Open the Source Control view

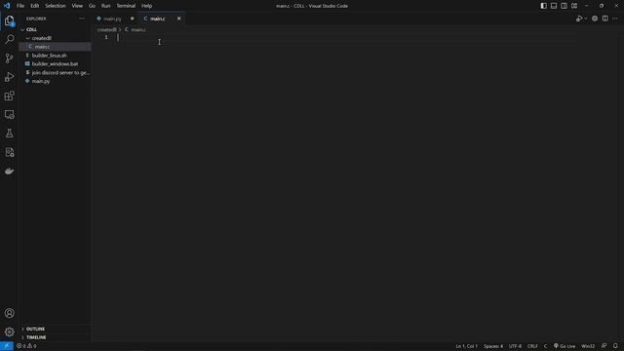[9, 58]
